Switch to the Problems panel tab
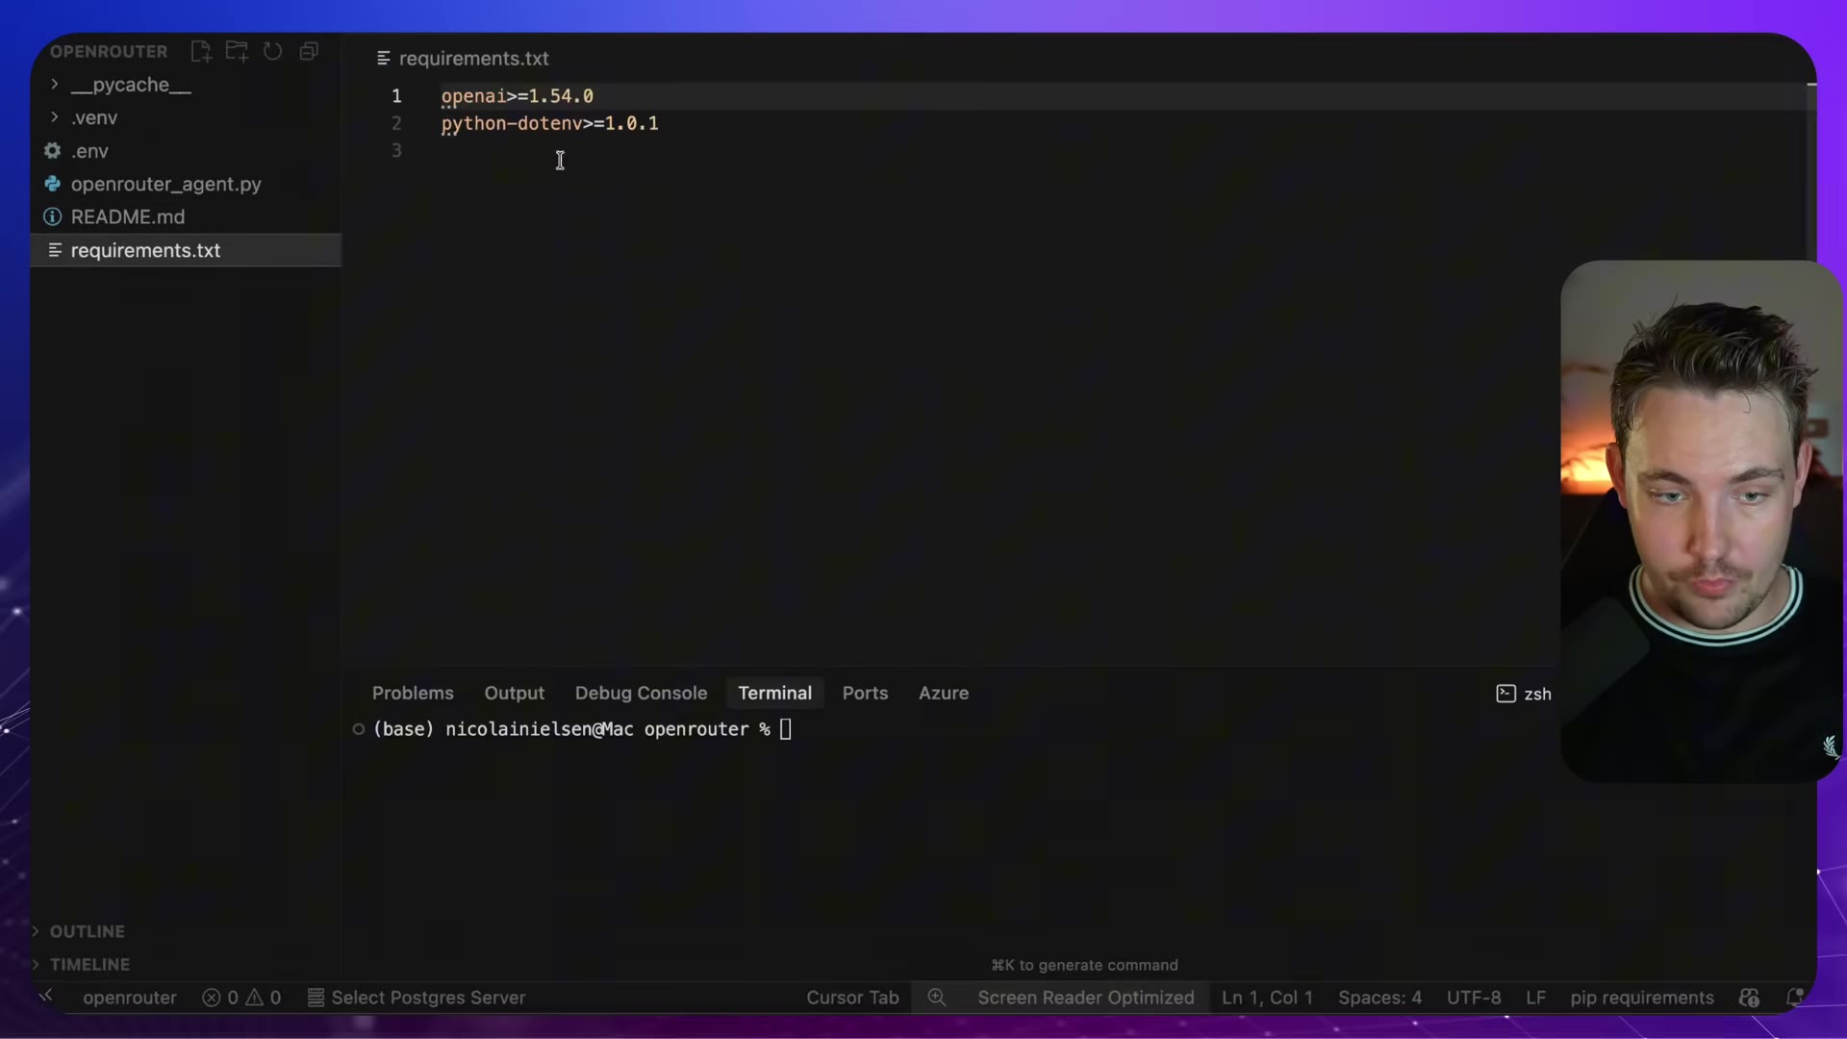1847x1039 pixels. 413,694
